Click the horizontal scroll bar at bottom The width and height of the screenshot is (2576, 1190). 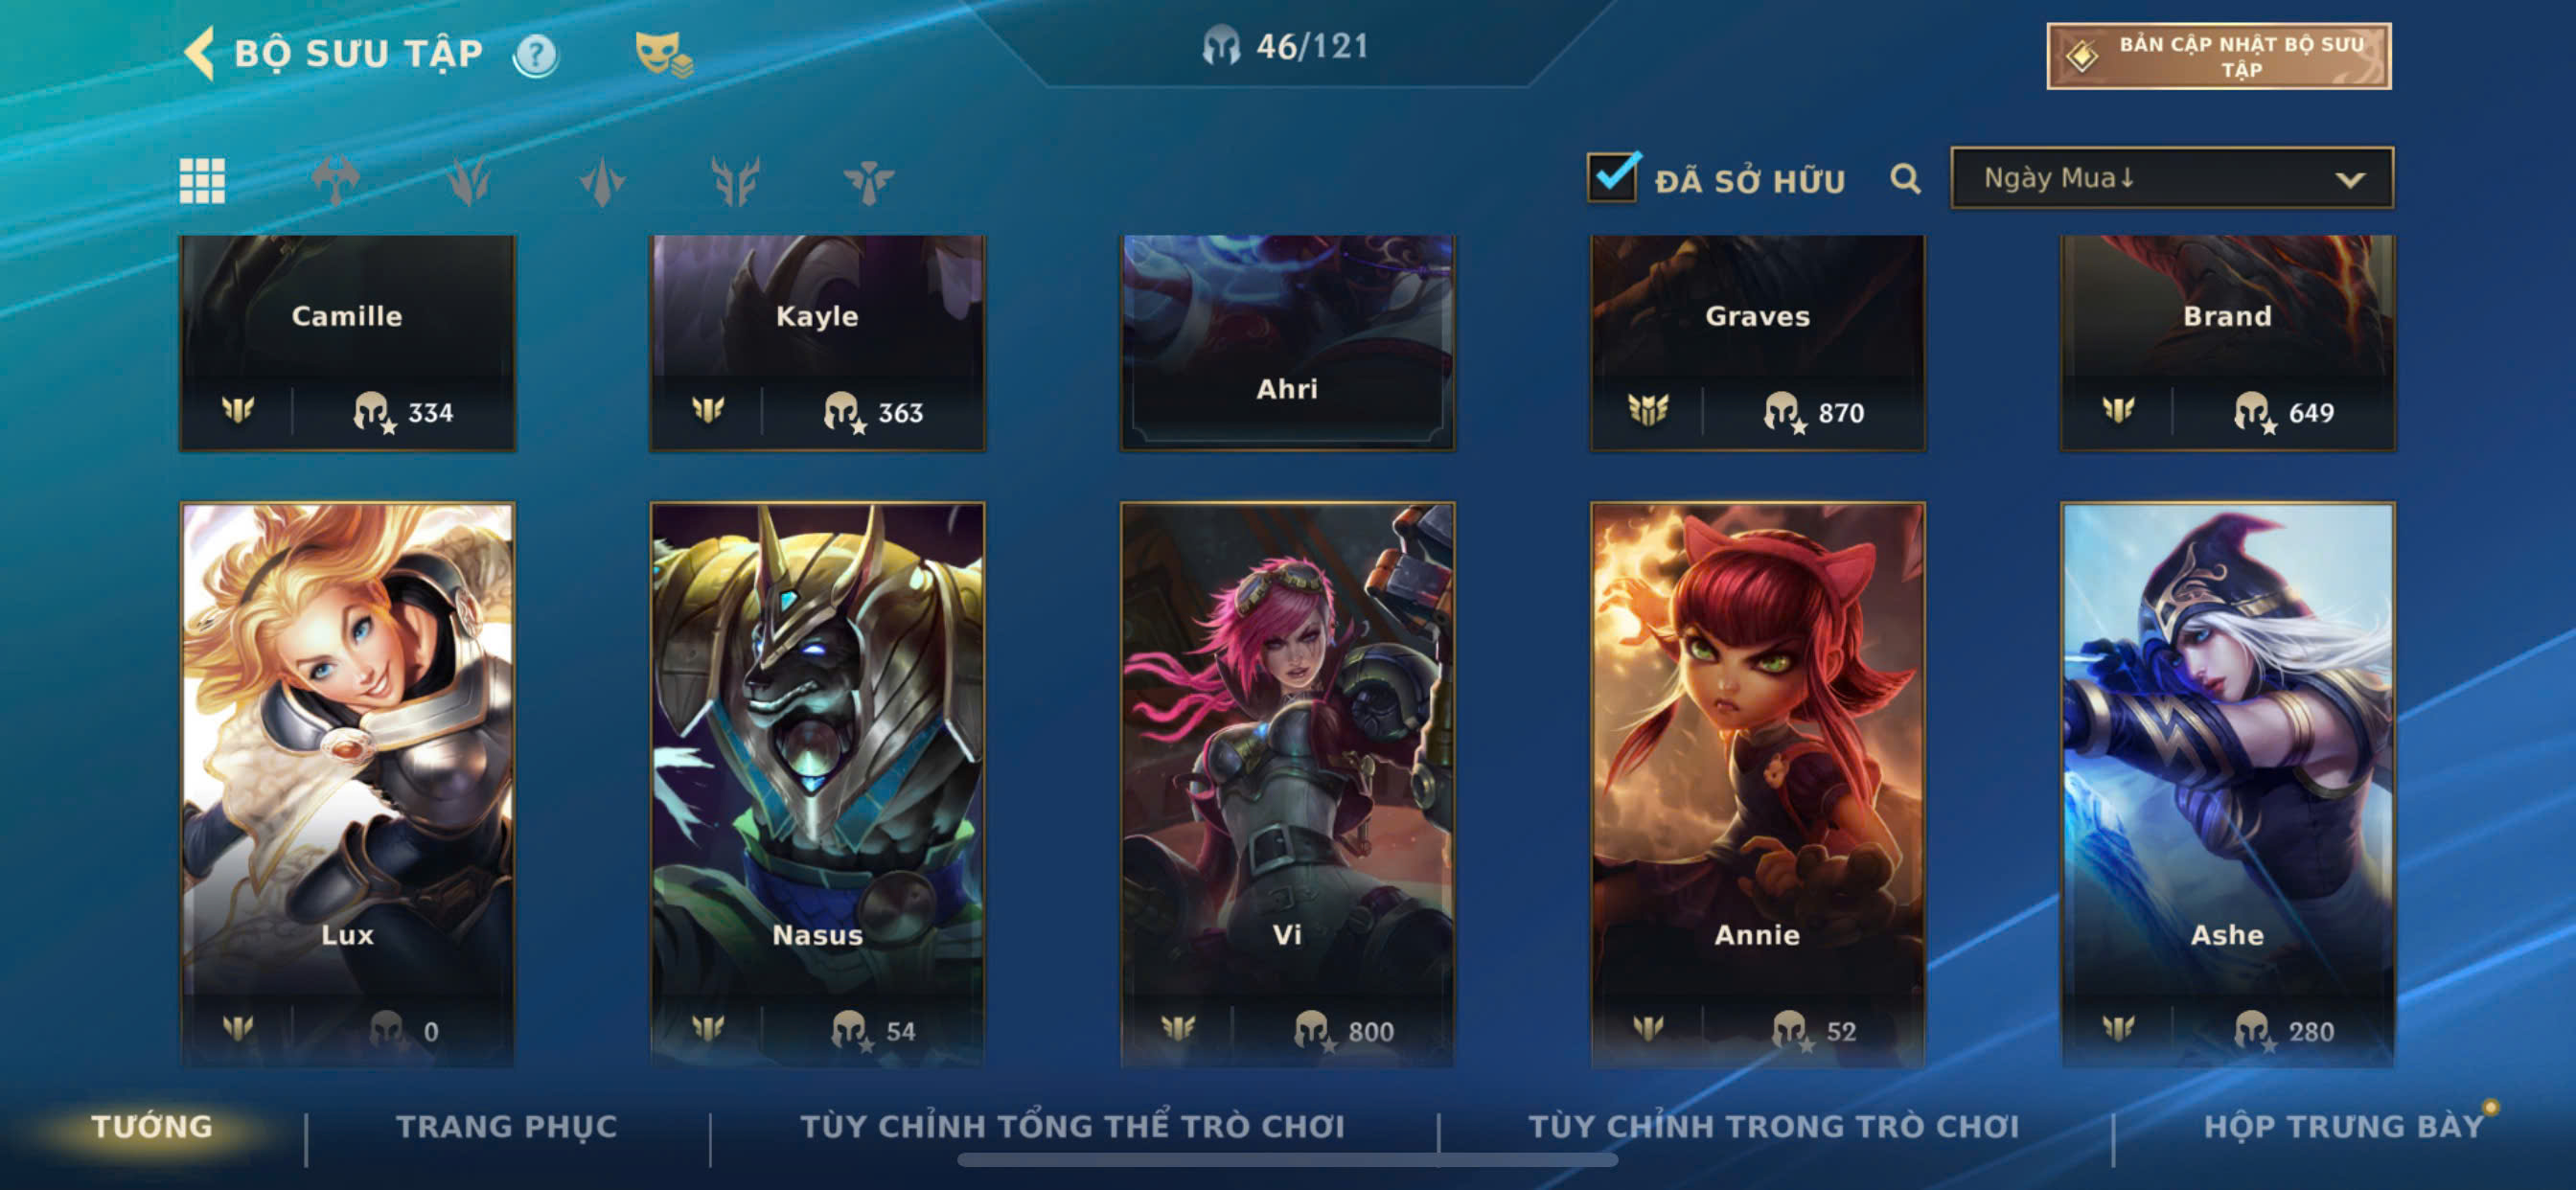pos(1287,1160)
